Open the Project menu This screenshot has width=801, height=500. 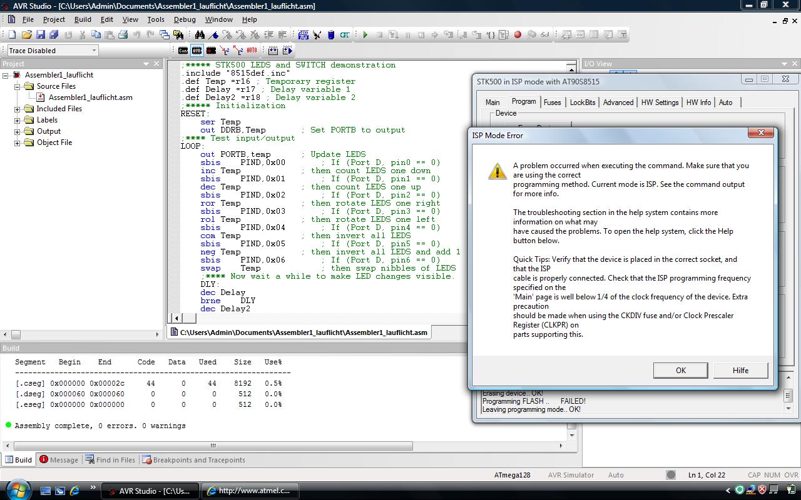[53, 19]
